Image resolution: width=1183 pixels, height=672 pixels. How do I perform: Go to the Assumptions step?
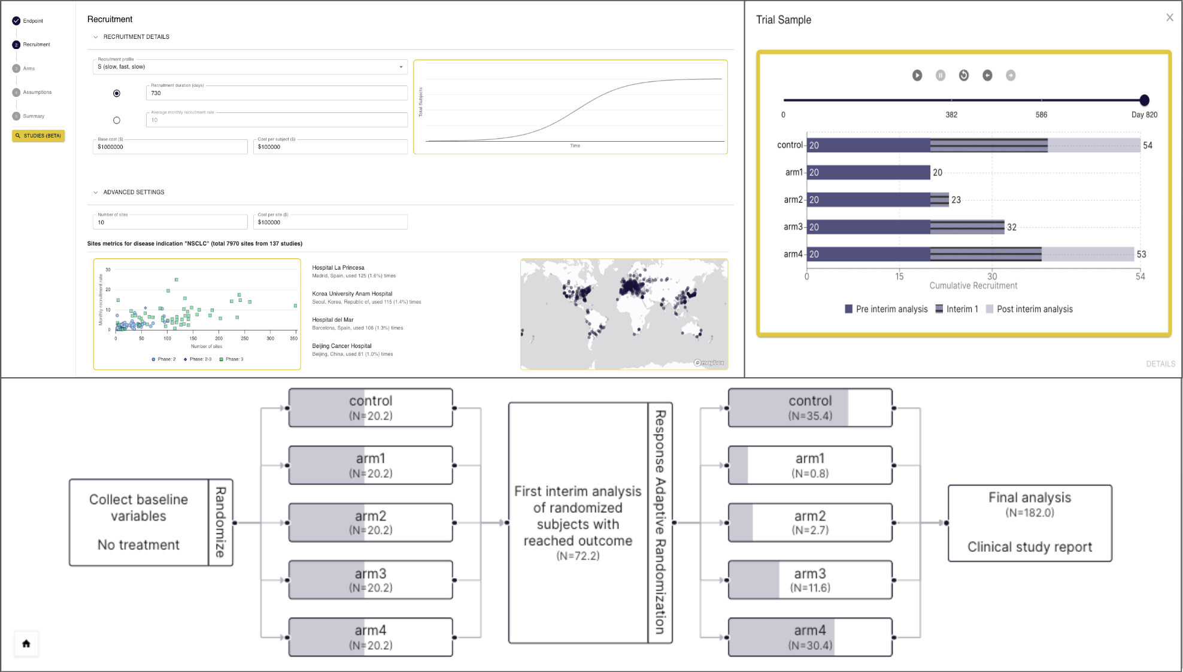37,92
